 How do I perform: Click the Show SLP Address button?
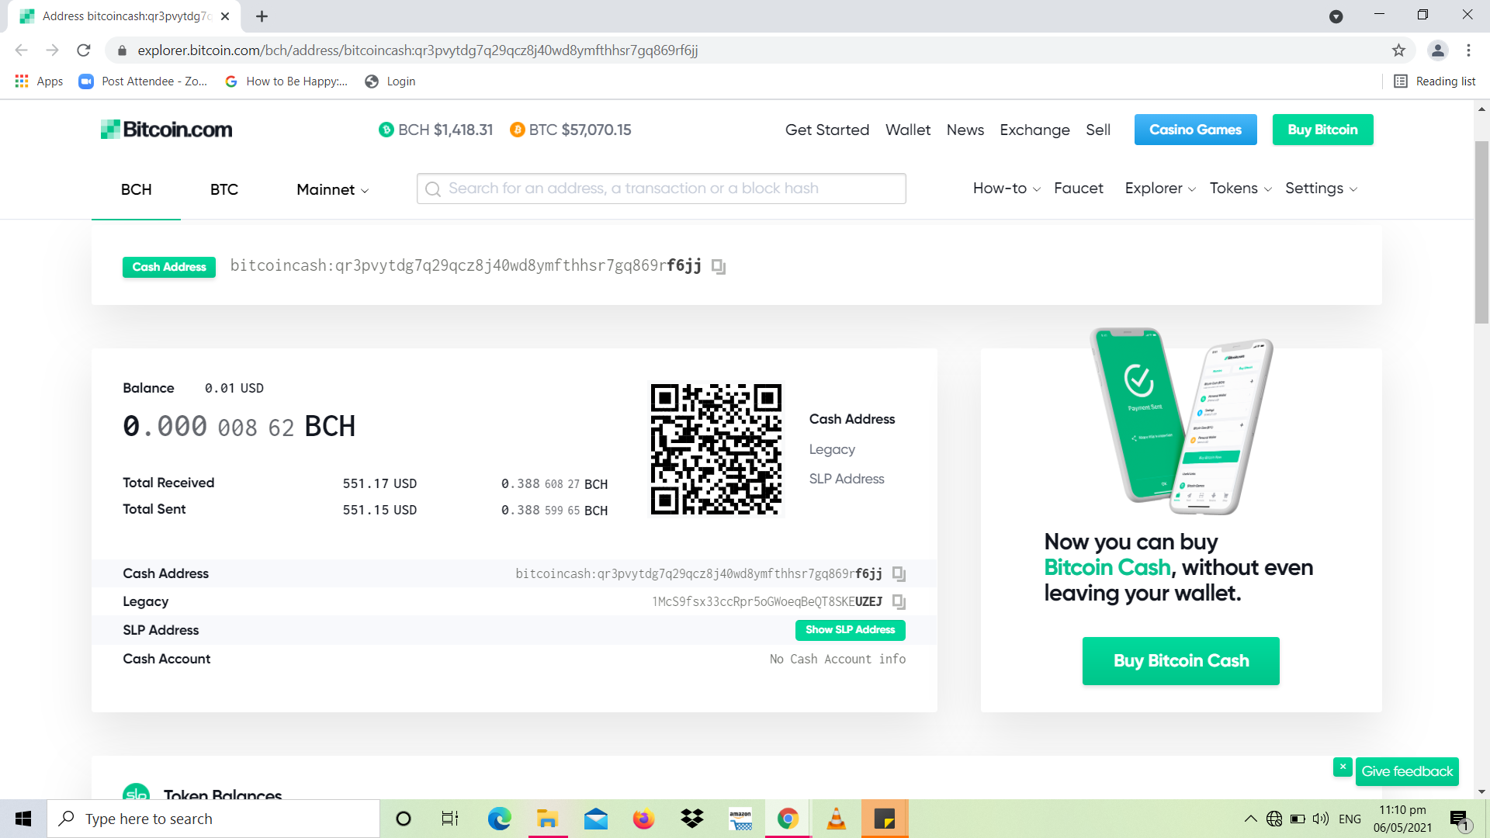pos(850,630)
